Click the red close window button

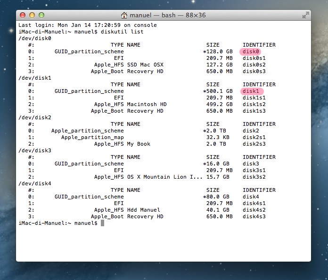tap(23, 15)
